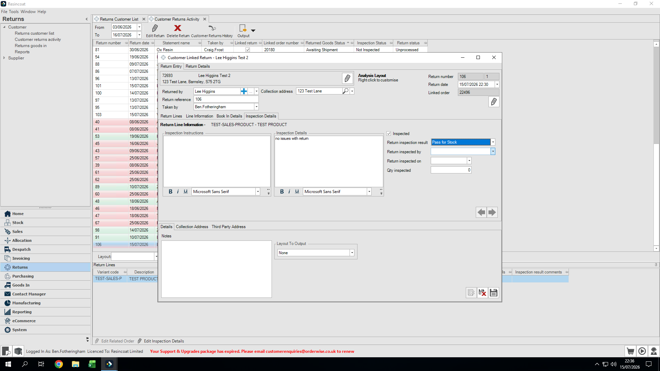
Task: Toggle the Inspected checkbox
Action: point(389,134)
